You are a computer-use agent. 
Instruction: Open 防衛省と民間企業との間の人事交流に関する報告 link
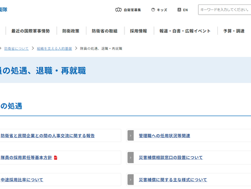pos(48,136)
